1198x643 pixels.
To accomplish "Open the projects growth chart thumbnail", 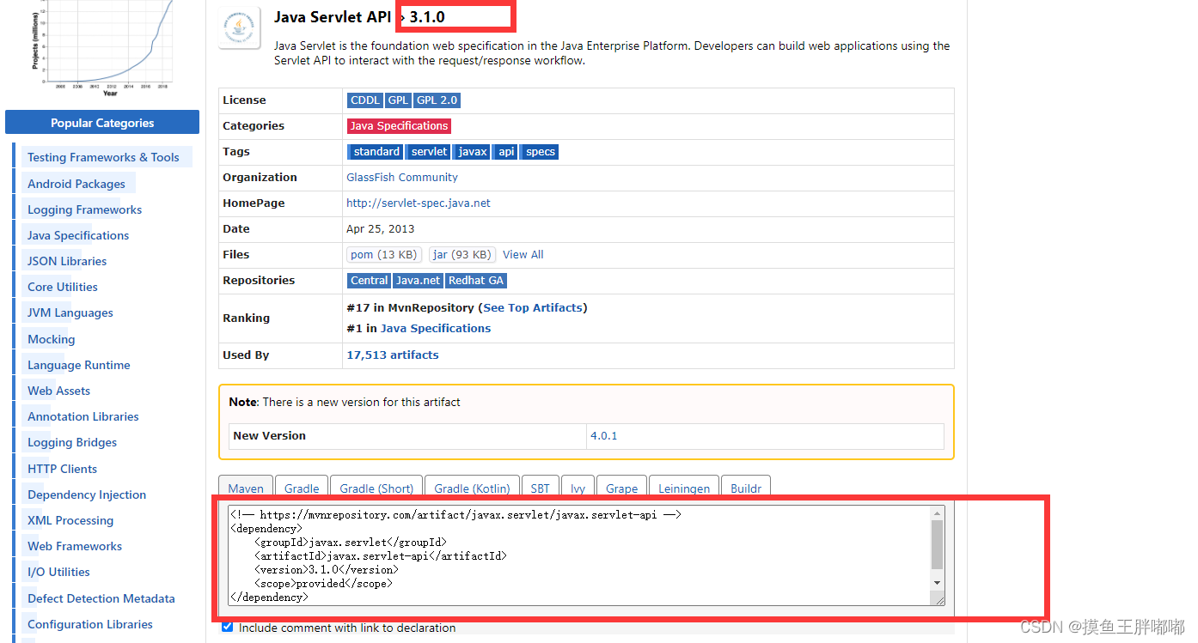I will coord(101,47).
